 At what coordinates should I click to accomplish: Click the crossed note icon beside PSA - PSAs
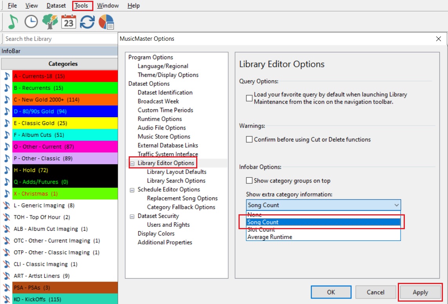point(7,288)
